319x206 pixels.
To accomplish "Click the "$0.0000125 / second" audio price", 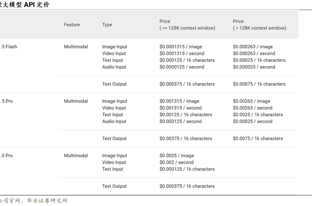I will [182, 67].
